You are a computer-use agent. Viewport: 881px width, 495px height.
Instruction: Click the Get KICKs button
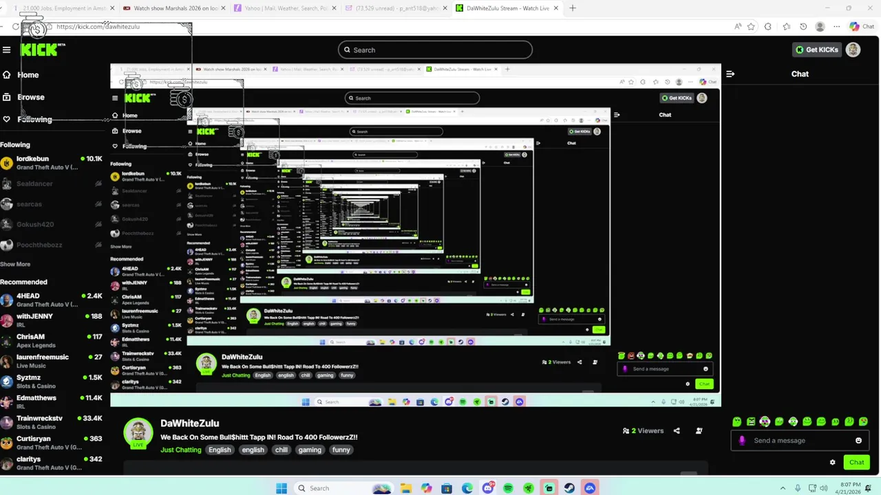click(x=817, y=49)
